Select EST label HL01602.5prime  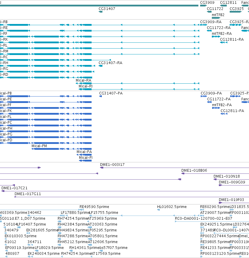coord(172,207)
